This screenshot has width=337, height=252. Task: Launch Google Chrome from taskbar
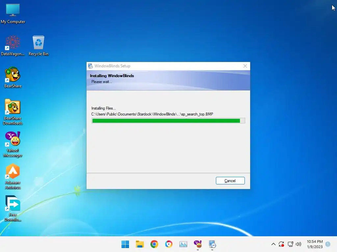[x=154, y=244]
